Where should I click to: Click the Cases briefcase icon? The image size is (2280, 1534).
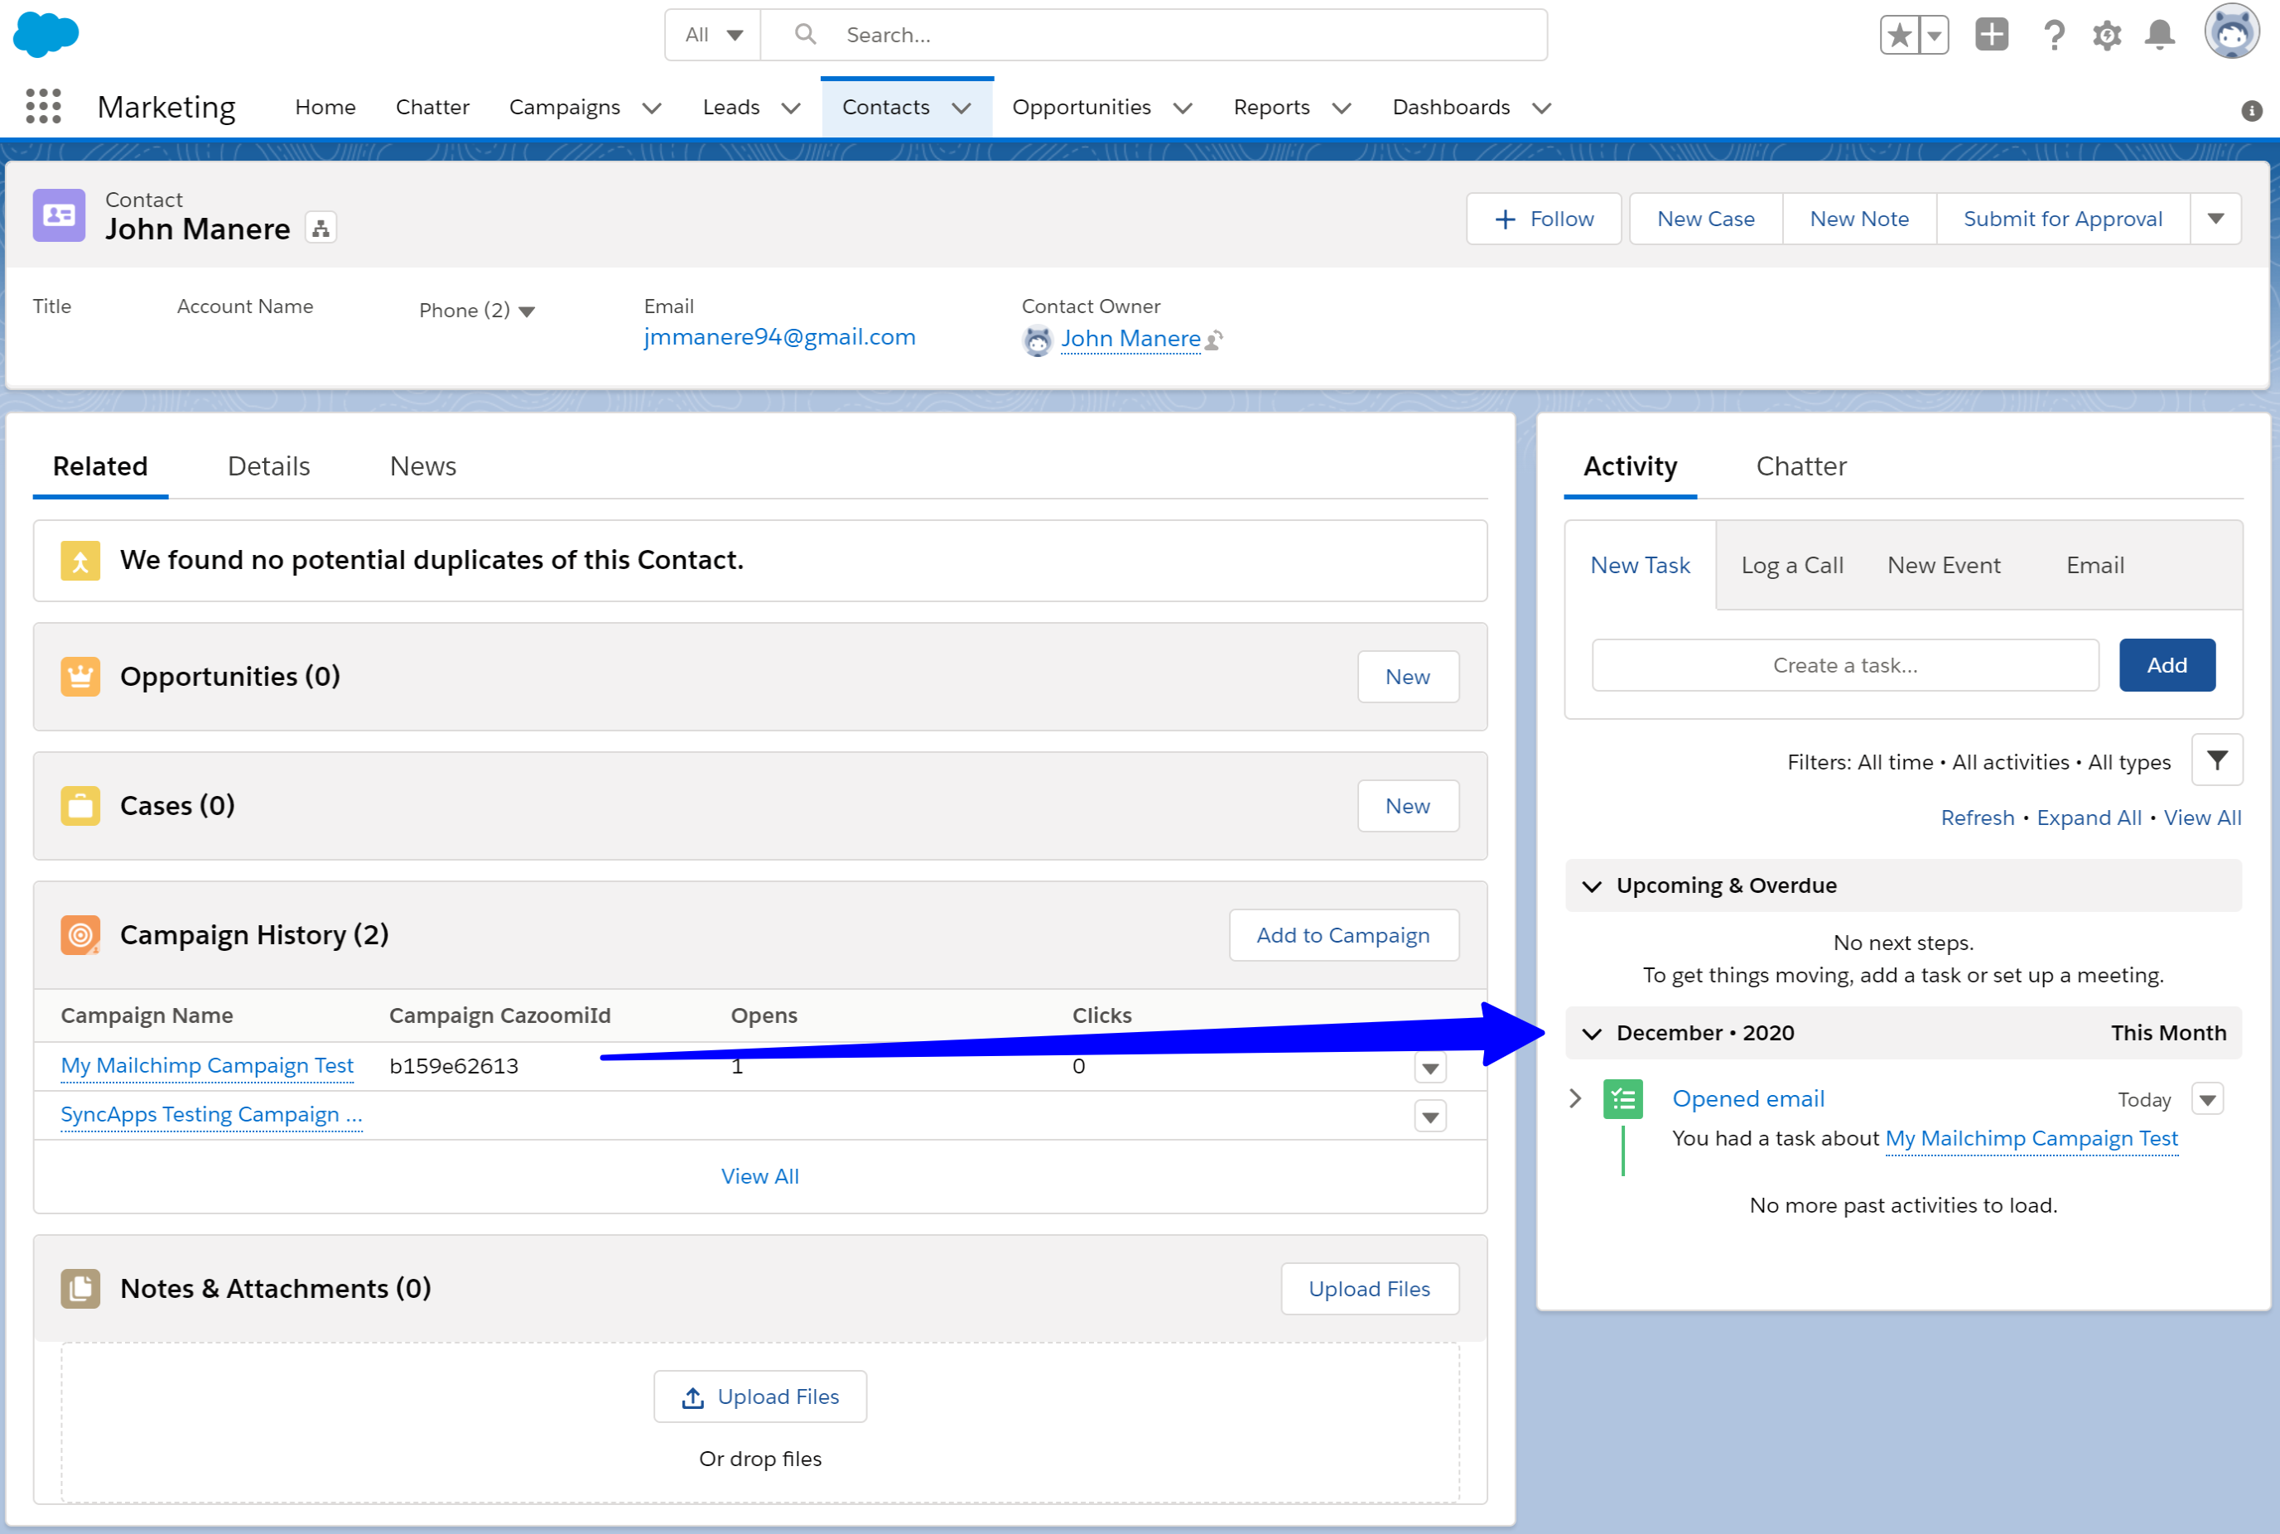click(x=80, y=805)
